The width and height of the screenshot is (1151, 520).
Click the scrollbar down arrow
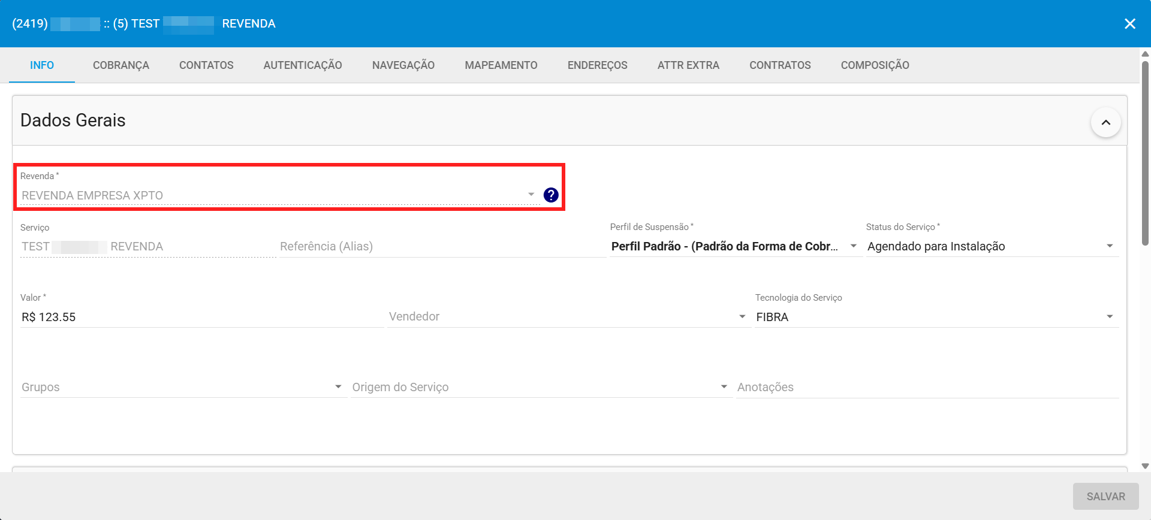pyautogui.click(x=1145, y=465)
